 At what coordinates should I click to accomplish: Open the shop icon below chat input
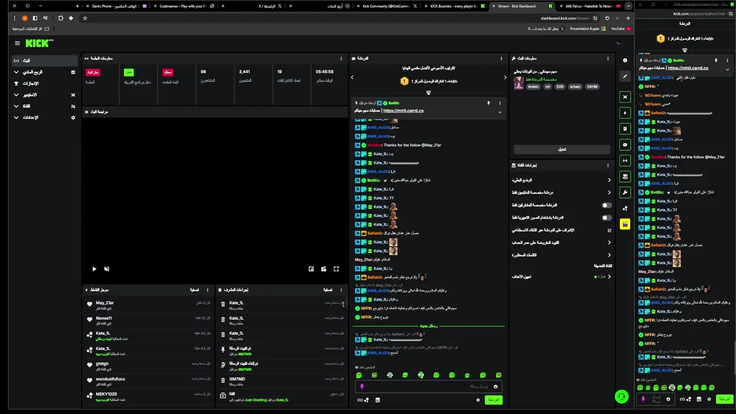pyautogui.click(x=378, y=400)
